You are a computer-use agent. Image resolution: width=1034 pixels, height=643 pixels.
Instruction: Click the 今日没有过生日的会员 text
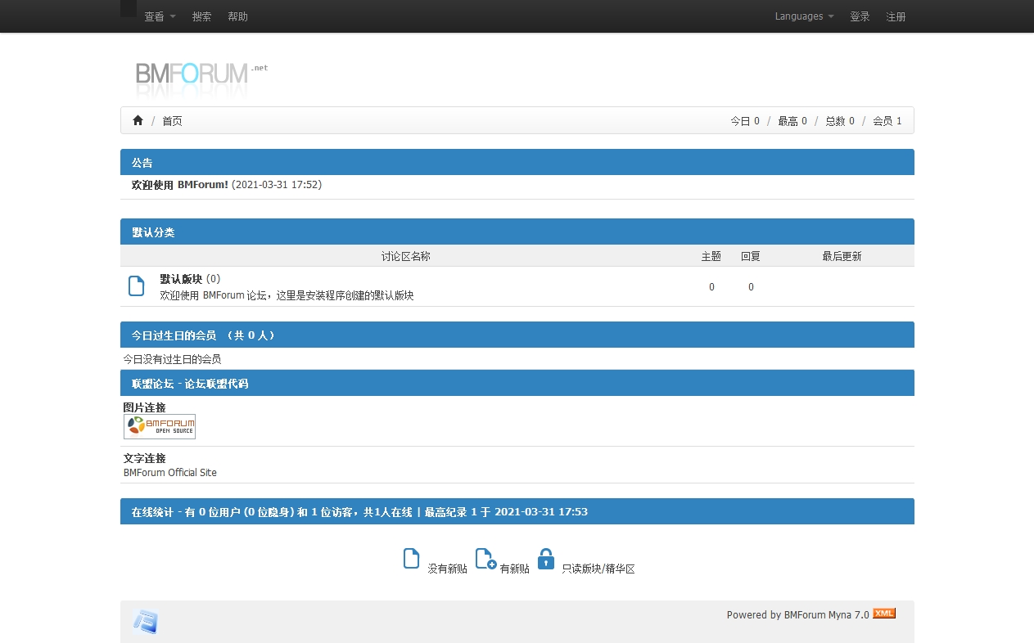pyautogui.click(x=172, y=359)
